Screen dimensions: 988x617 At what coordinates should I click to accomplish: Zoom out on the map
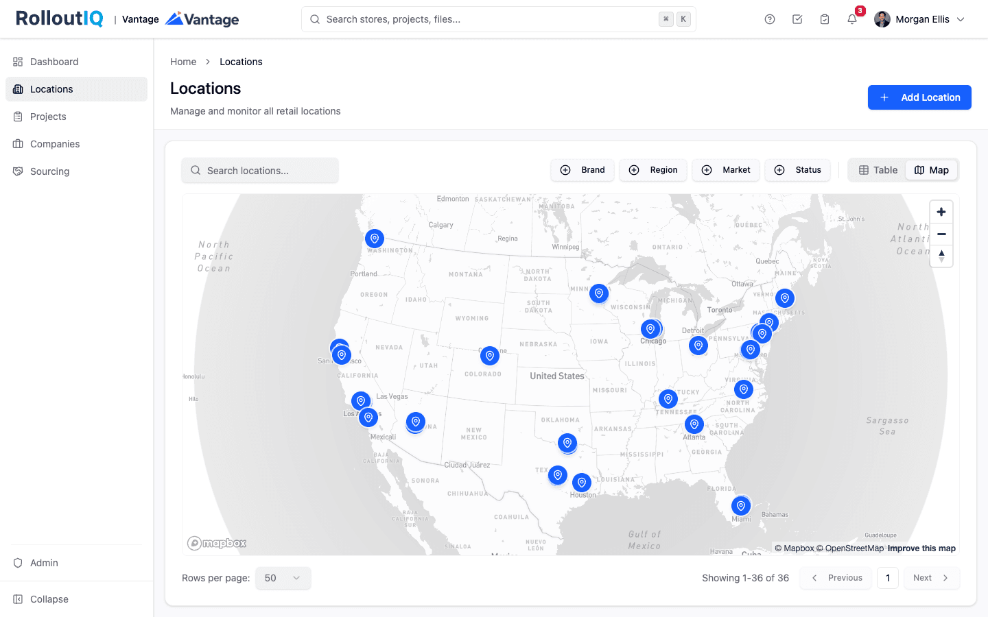coord(941,234)
